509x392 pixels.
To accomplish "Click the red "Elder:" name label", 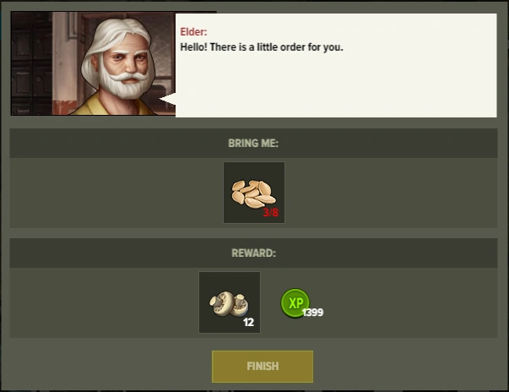I will click(193, 32).
